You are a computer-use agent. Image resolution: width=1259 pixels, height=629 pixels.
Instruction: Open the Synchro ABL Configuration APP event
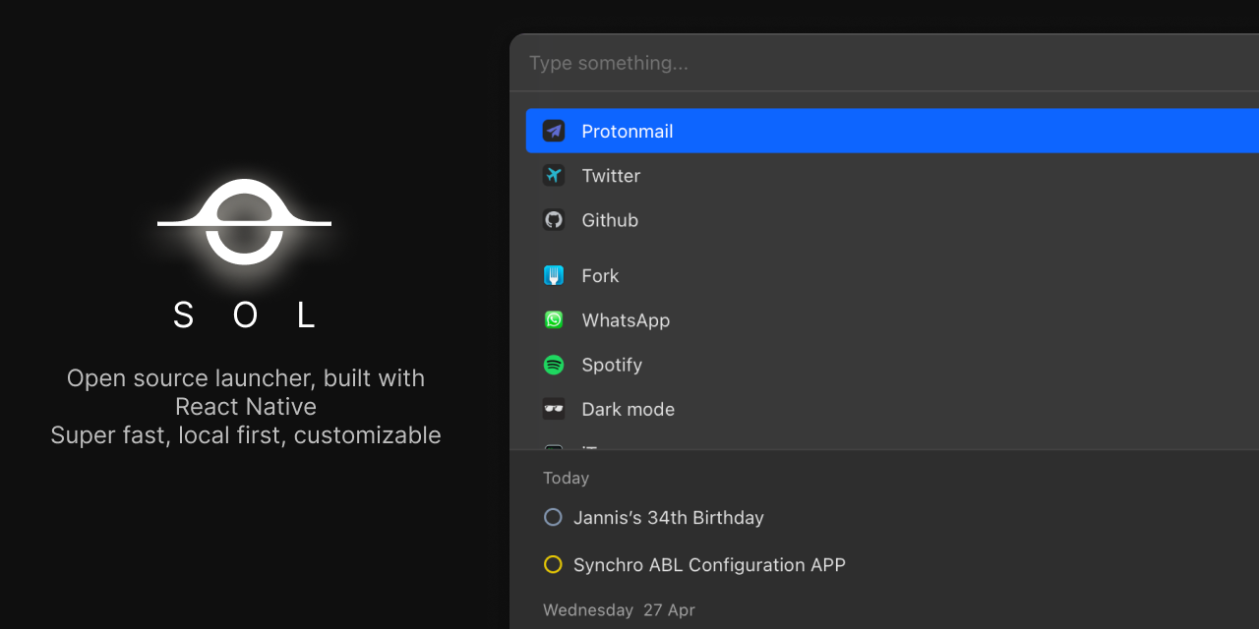(x=709, y=564)
